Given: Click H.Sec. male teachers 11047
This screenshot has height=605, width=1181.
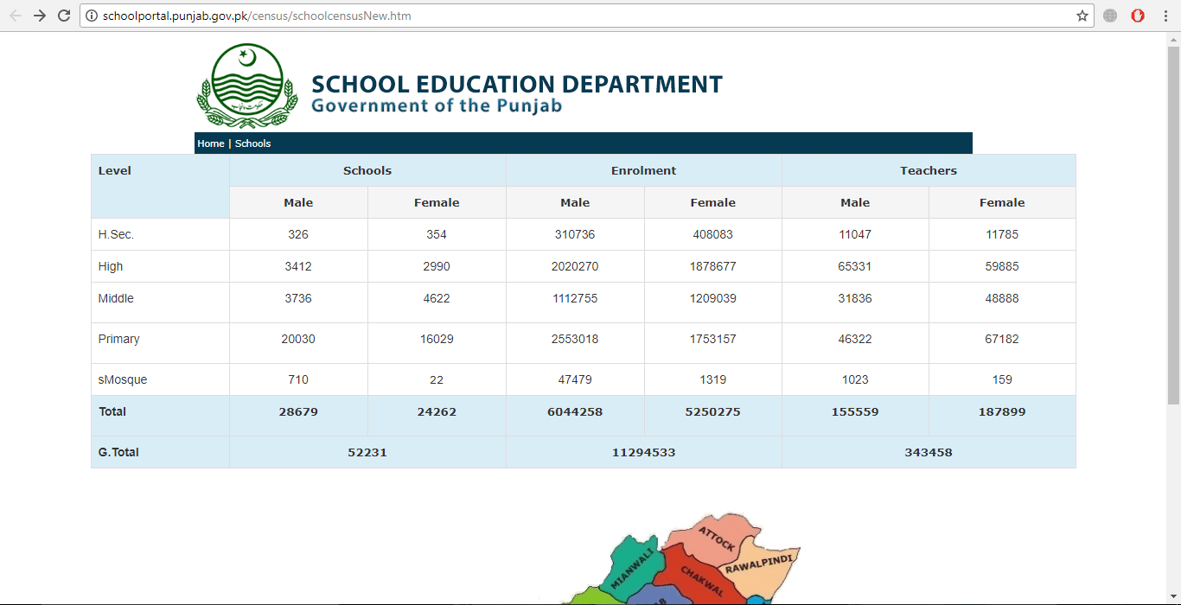Looking at the screenshot, I should 855,234.
